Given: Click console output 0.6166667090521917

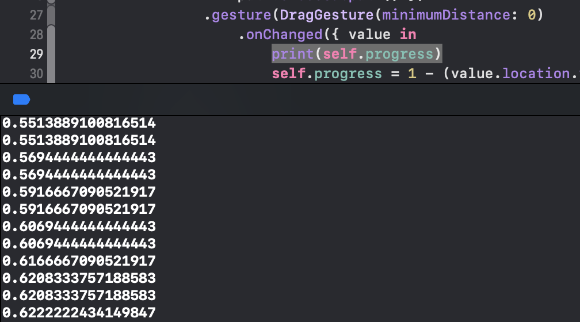Looking at the screenshot, I should pyautogui.click(x=79, y=260).
